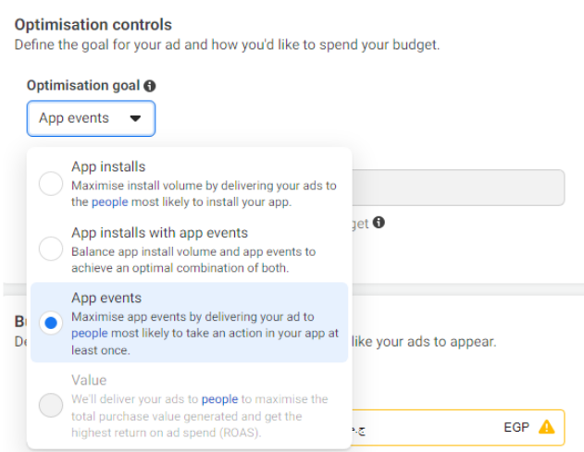Click the greyed-out Value radio button

(x=51, y=405)
